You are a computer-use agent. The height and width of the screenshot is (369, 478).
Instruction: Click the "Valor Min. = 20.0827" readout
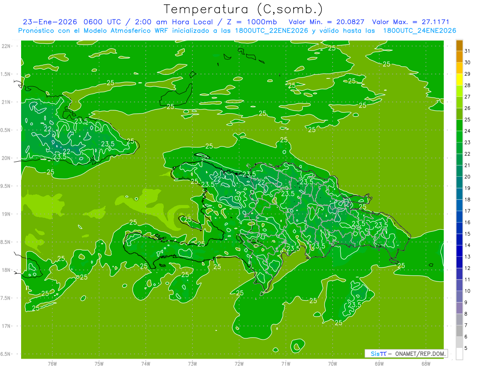[x=326, y=22]
